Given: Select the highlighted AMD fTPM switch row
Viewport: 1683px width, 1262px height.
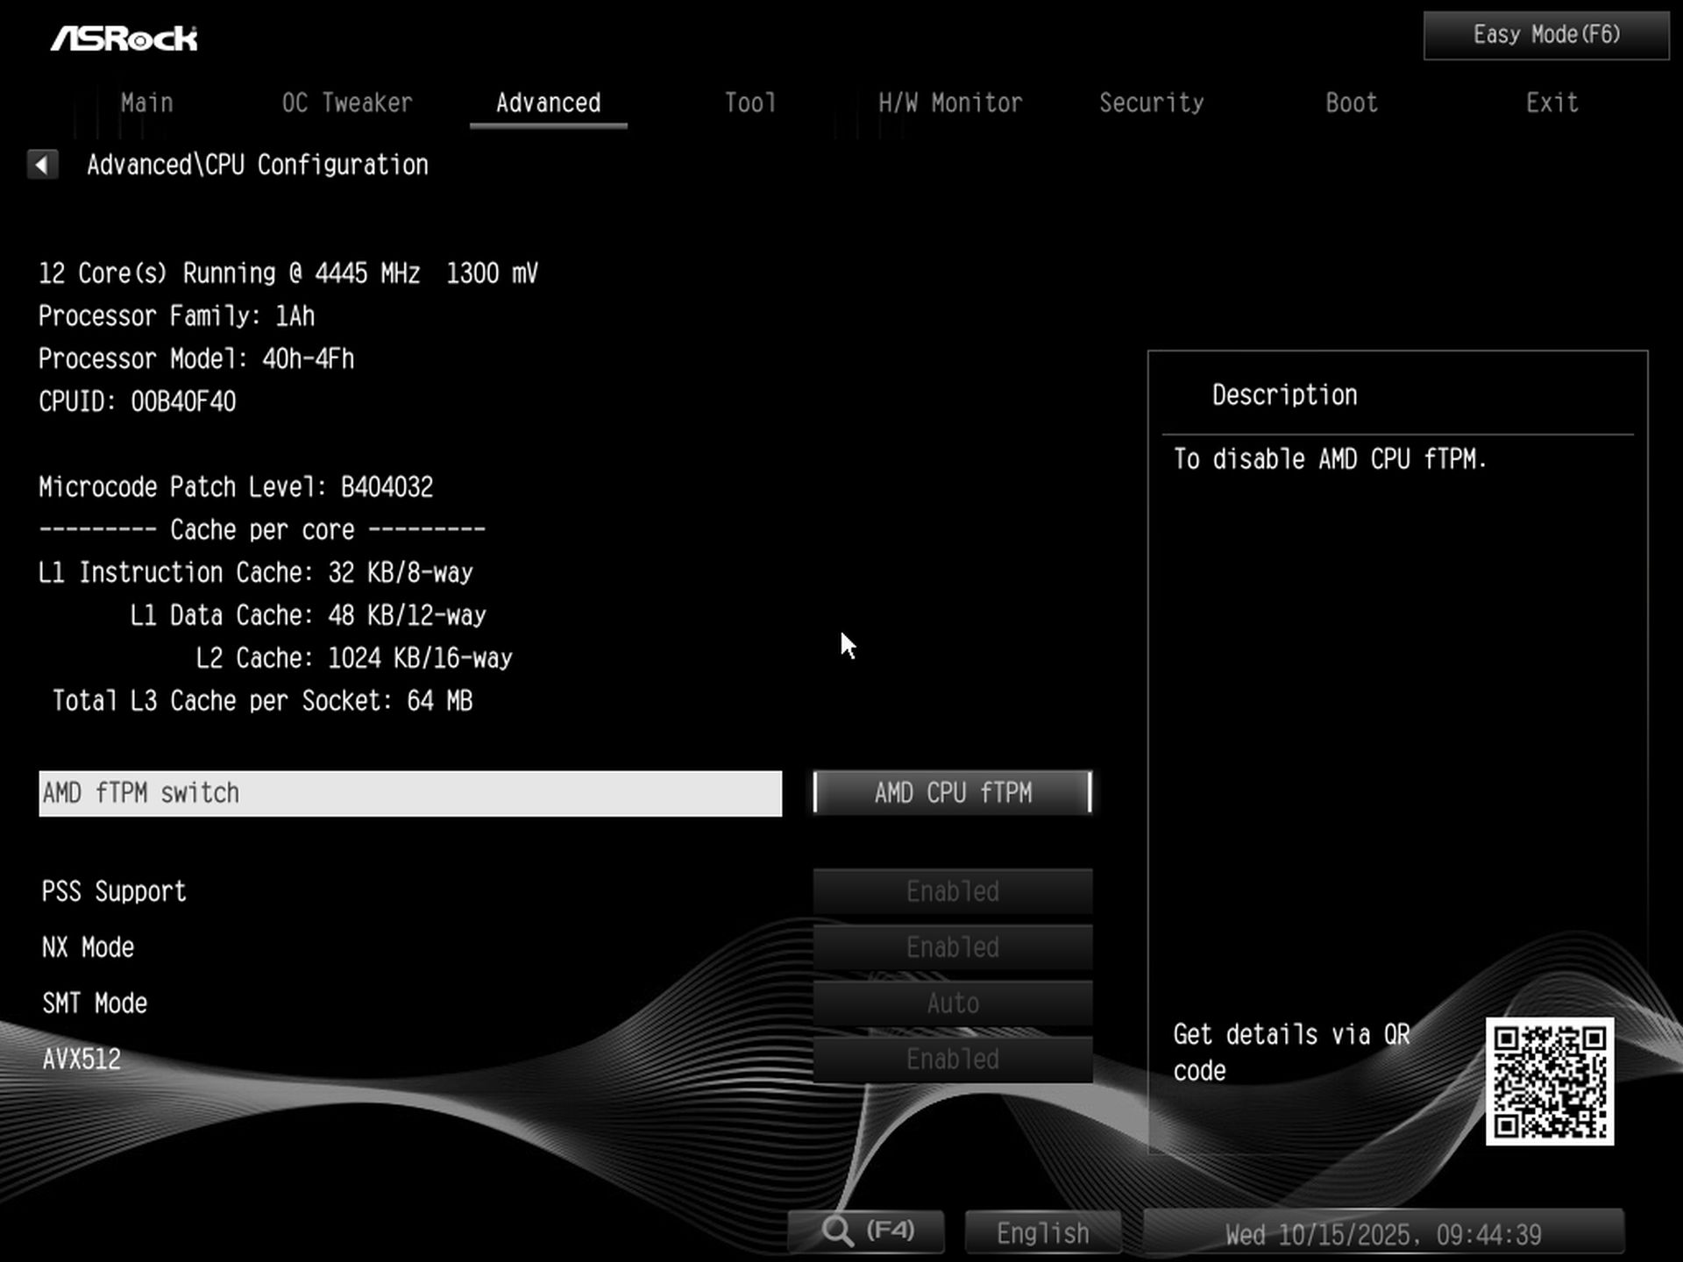Looking at the screenshot, I should (x=410, y=793).
